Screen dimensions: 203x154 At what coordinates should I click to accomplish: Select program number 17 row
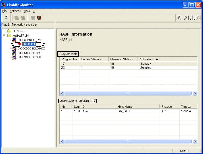pos(129,64)
